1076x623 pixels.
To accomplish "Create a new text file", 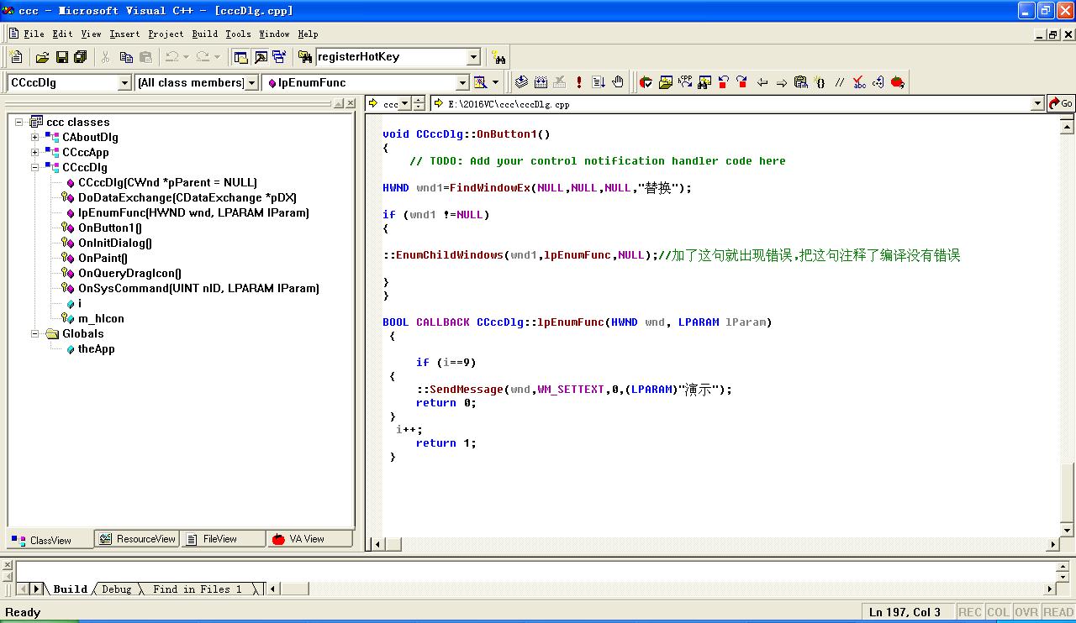I will tap(16, 57).
